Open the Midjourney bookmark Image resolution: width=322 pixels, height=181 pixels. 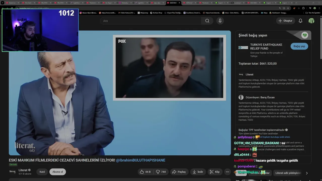[142, 13]
